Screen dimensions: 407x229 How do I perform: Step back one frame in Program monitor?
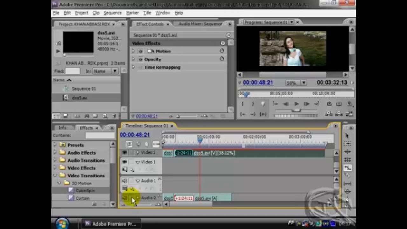(x=286, y=104)
